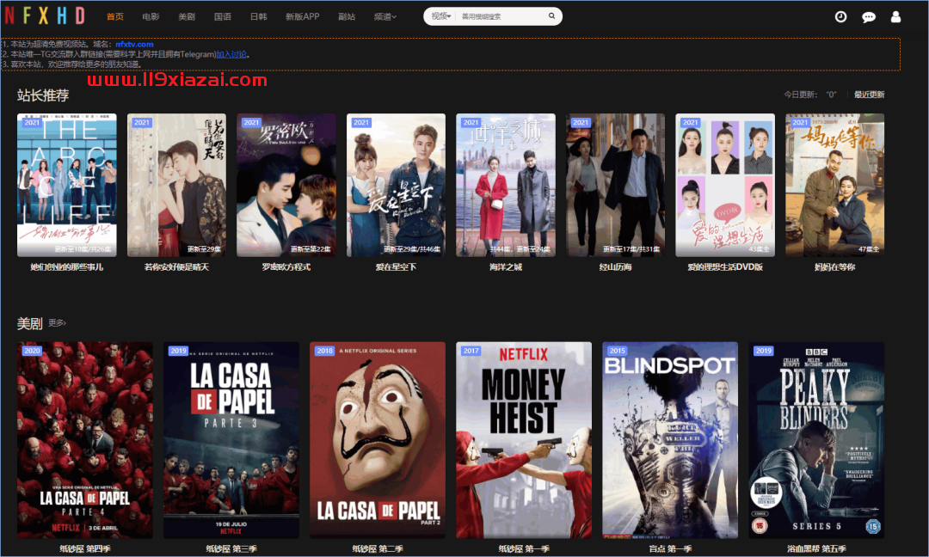Open the user account icon
The width and height of the screenshot is (929, 557).
tap(895, 16)
